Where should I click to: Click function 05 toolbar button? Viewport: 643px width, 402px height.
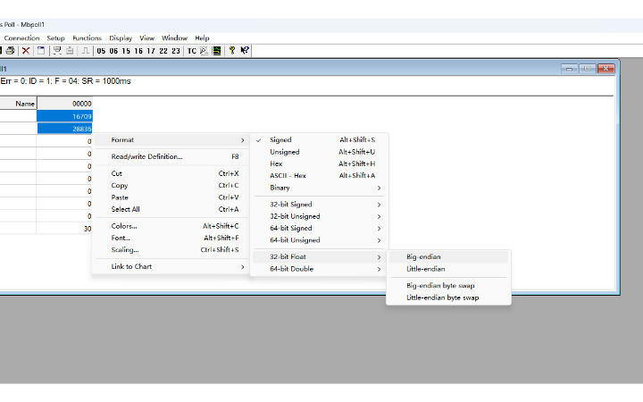(x=101, y=51)
